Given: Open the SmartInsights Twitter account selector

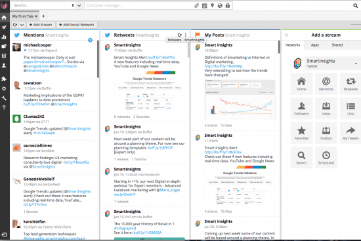Looking at the screenshot, I should tap(331, 63).
